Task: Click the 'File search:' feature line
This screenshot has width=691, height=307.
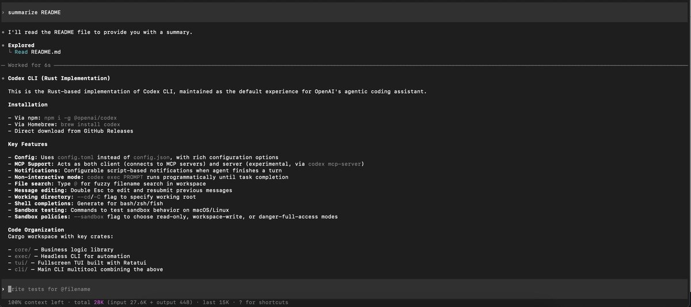Action: point(107,184)
